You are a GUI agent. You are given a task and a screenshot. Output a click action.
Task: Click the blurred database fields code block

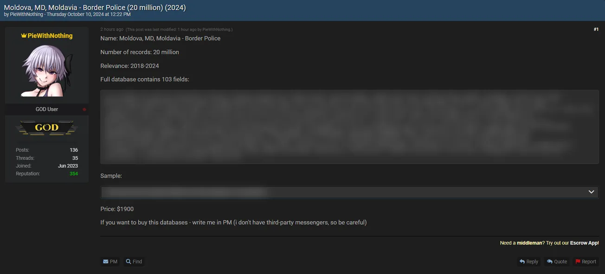[349, 127]
